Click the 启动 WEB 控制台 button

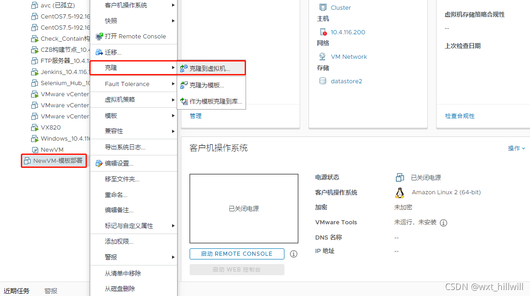pos(237,270)
